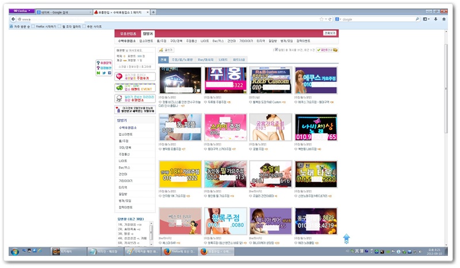Switch to the Firefox에 오신 것 taskbar button
Image resolution: width=460 pixels, height=268 pixels.
179,251
